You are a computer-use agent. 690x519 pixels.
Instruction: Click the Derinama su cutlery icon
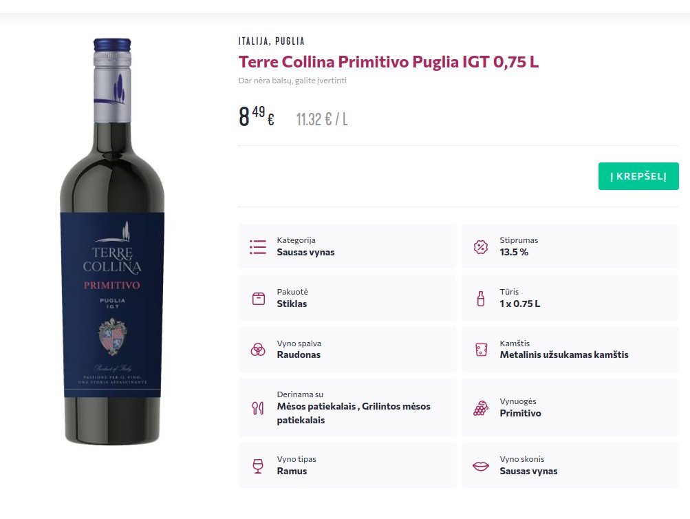click(x=258, y=407)
